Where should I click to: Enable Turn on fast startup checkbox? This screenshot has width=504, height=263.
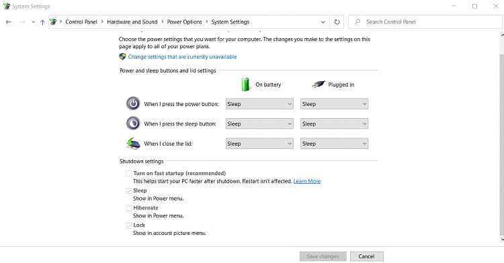tap(129, 173)
